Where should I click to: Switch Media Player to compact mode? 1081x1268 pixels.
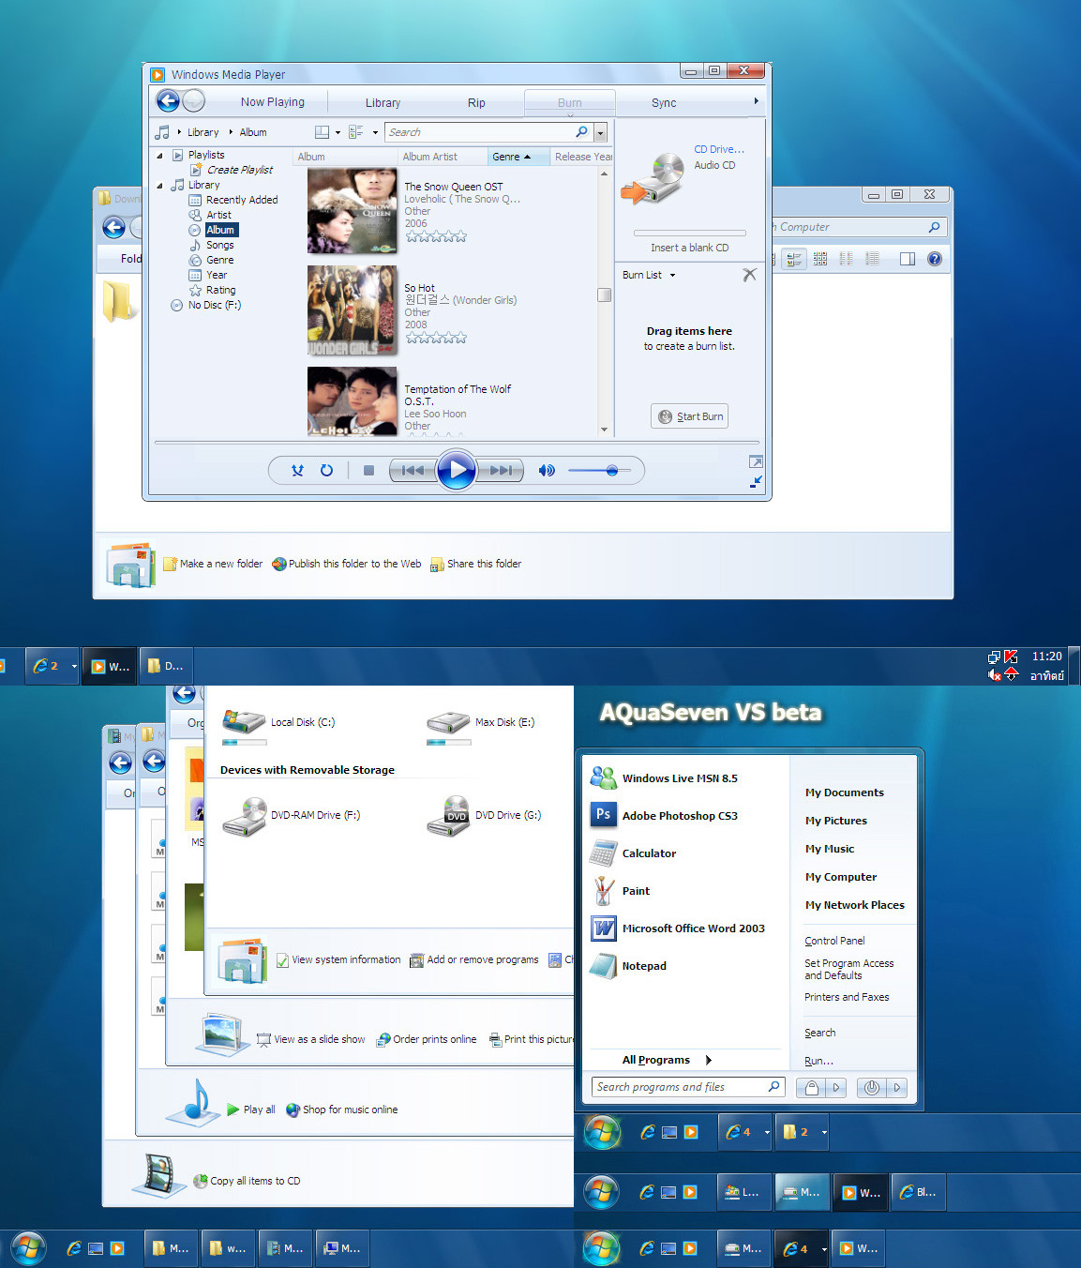756,481
